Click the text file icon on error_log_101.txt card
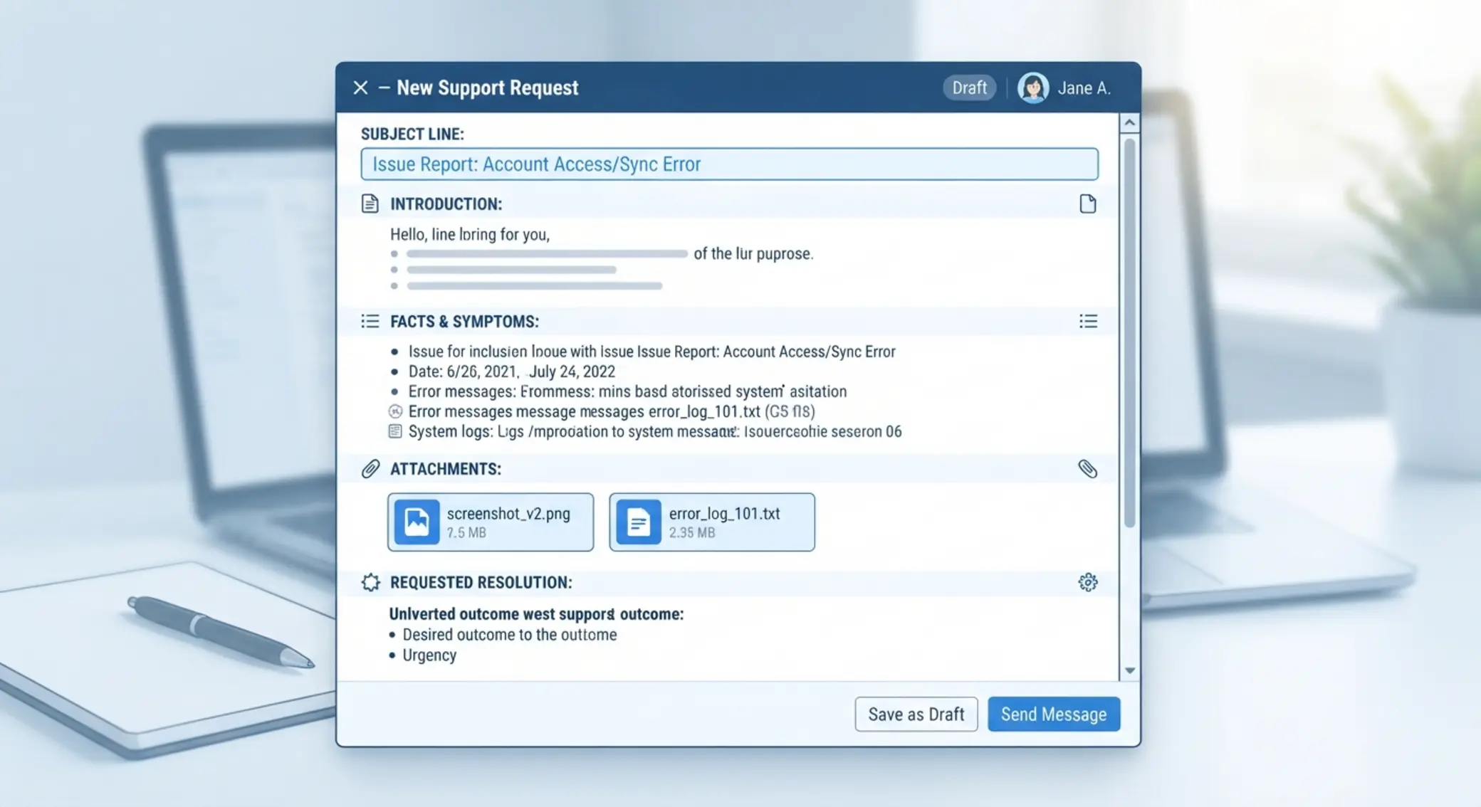The width and height of the screenshot is (1481, 807). click(x=638, y=522)
